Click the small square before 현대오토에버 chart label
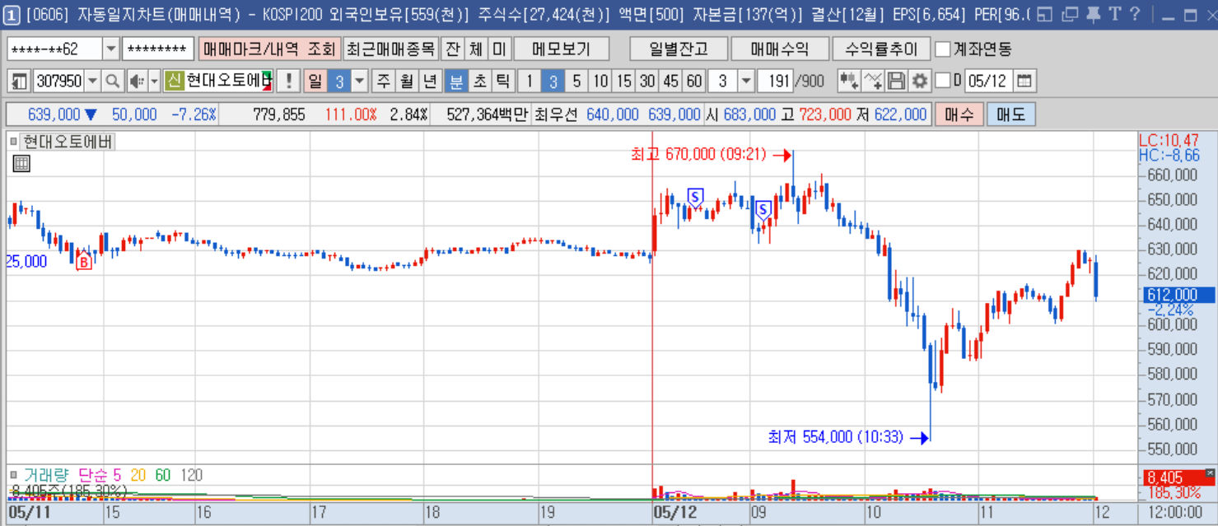Image resolution: width=1218 pixels, height=526 pixels. point(14,142)
